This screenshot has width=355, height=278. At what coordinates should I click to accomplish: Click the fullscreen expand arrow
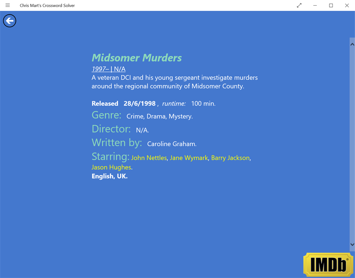click(x=299, y=5)
